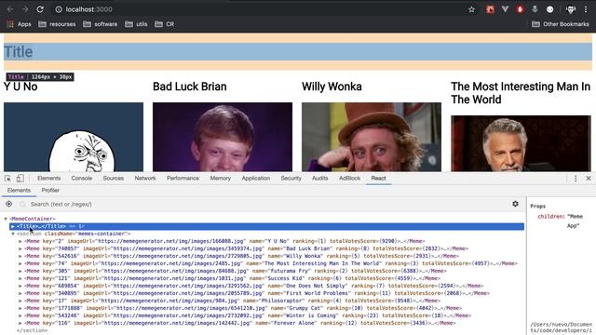Expand the Philosoraptor Meme node
The width and height of the screenshot is (596, 335).
coord(20,301)
